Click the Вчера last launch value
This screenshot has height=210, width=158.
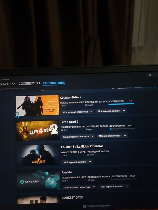89,129
